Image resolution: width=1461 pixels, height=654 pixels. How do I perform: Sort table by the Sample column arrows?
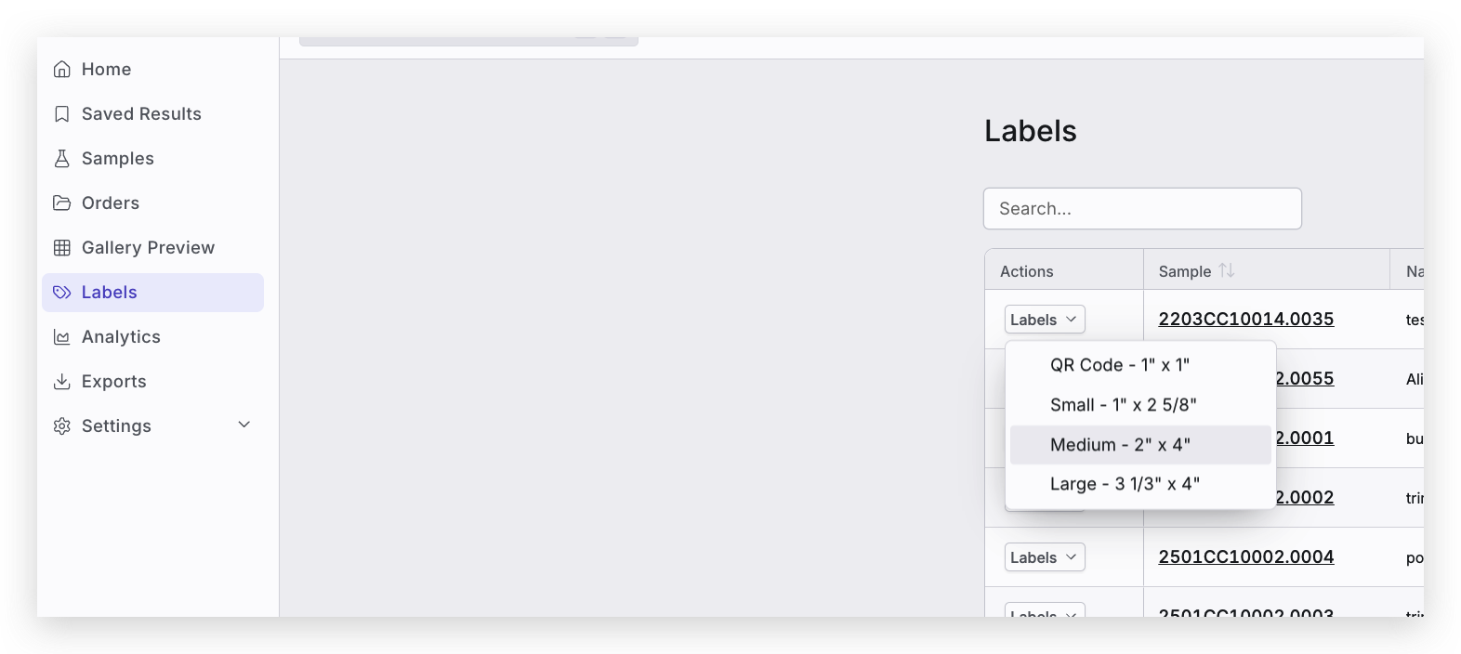pos(1227,270)
